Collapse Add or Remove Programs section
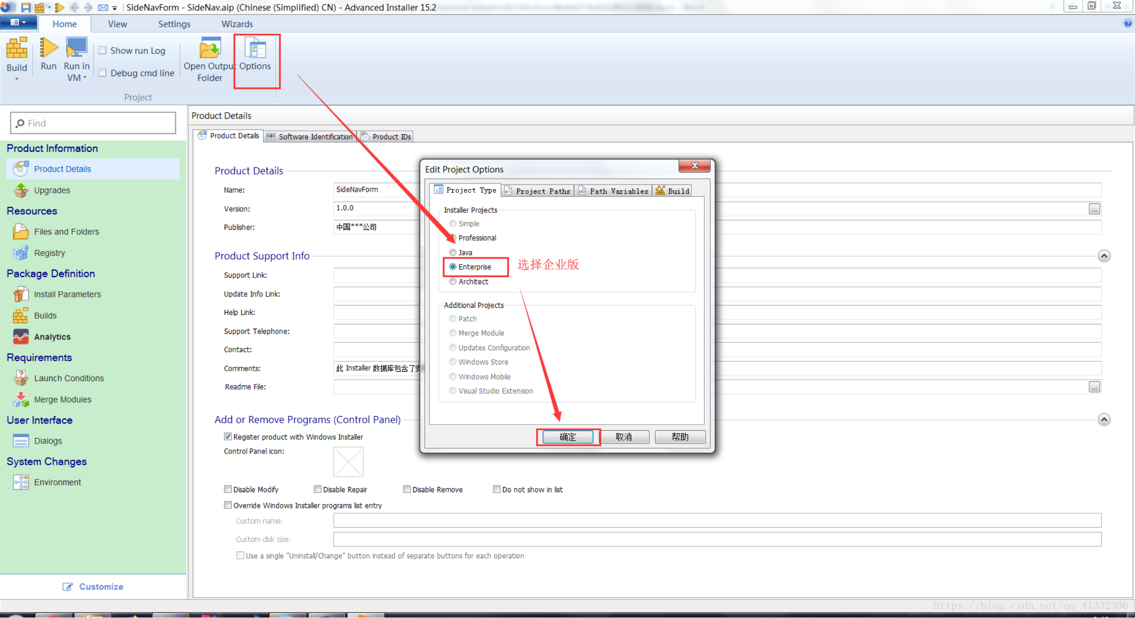The height and width of the screenshot is (618, 1135). 1104,419
